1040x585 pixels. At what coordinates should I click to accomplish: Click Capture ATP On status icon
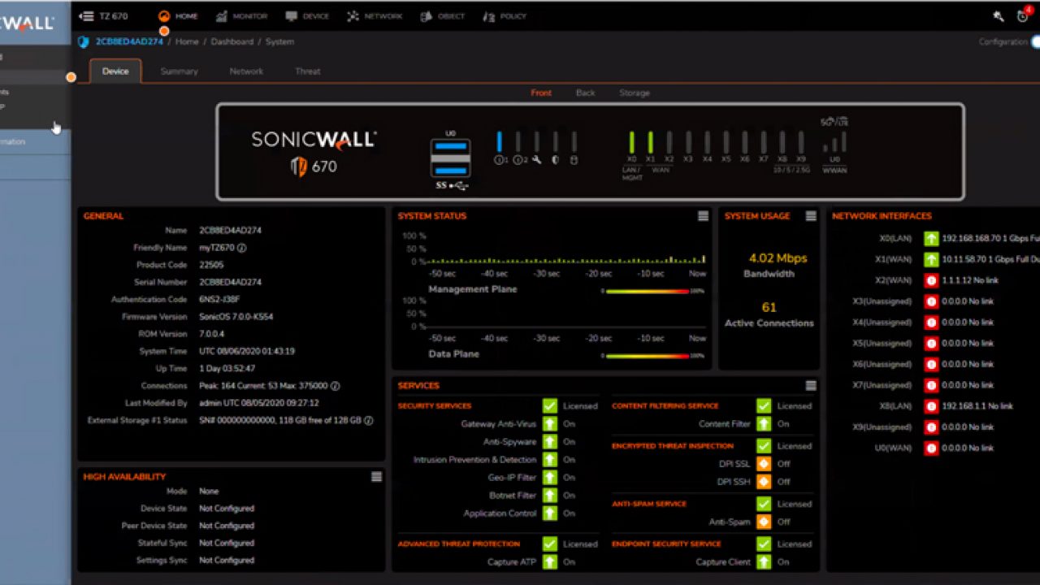click(x=550, y=561)
